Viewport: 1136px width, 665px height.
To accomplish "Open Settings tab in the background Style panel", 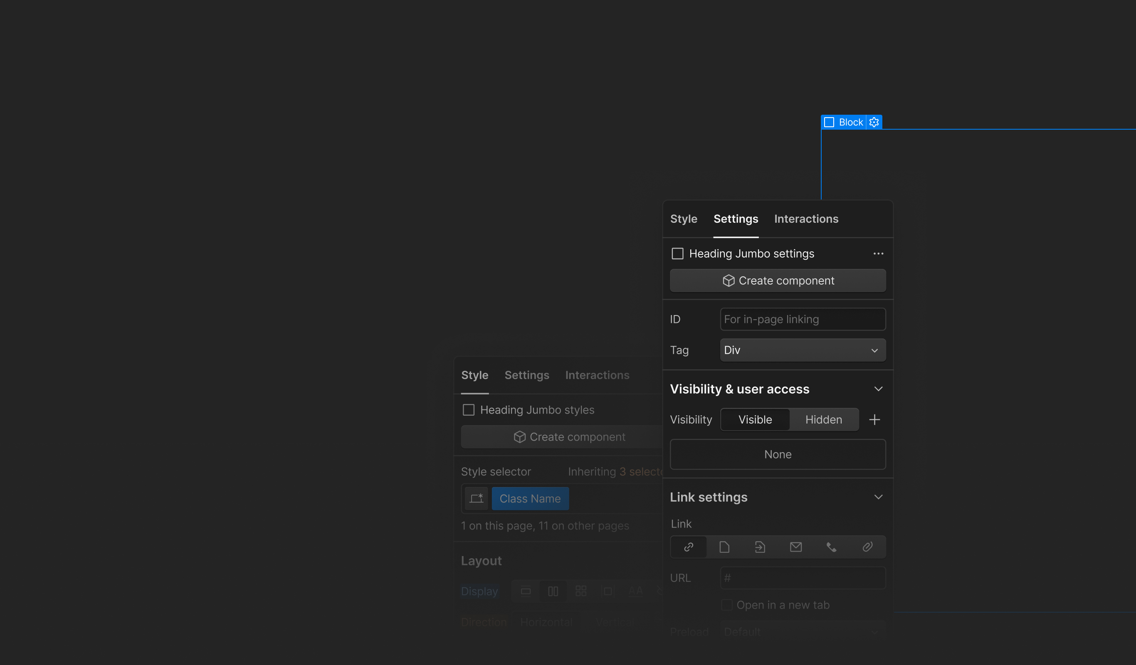I will pos(526,375).
